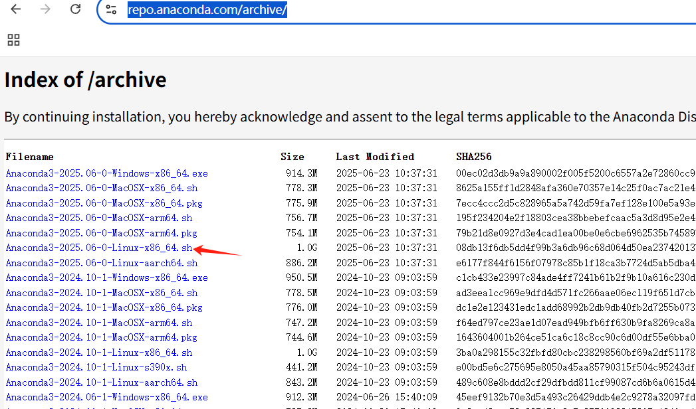
Task: Download Anaconda3-2024.10-1-Linux-aarch64.sh
Action: click(x=102, y=382)
